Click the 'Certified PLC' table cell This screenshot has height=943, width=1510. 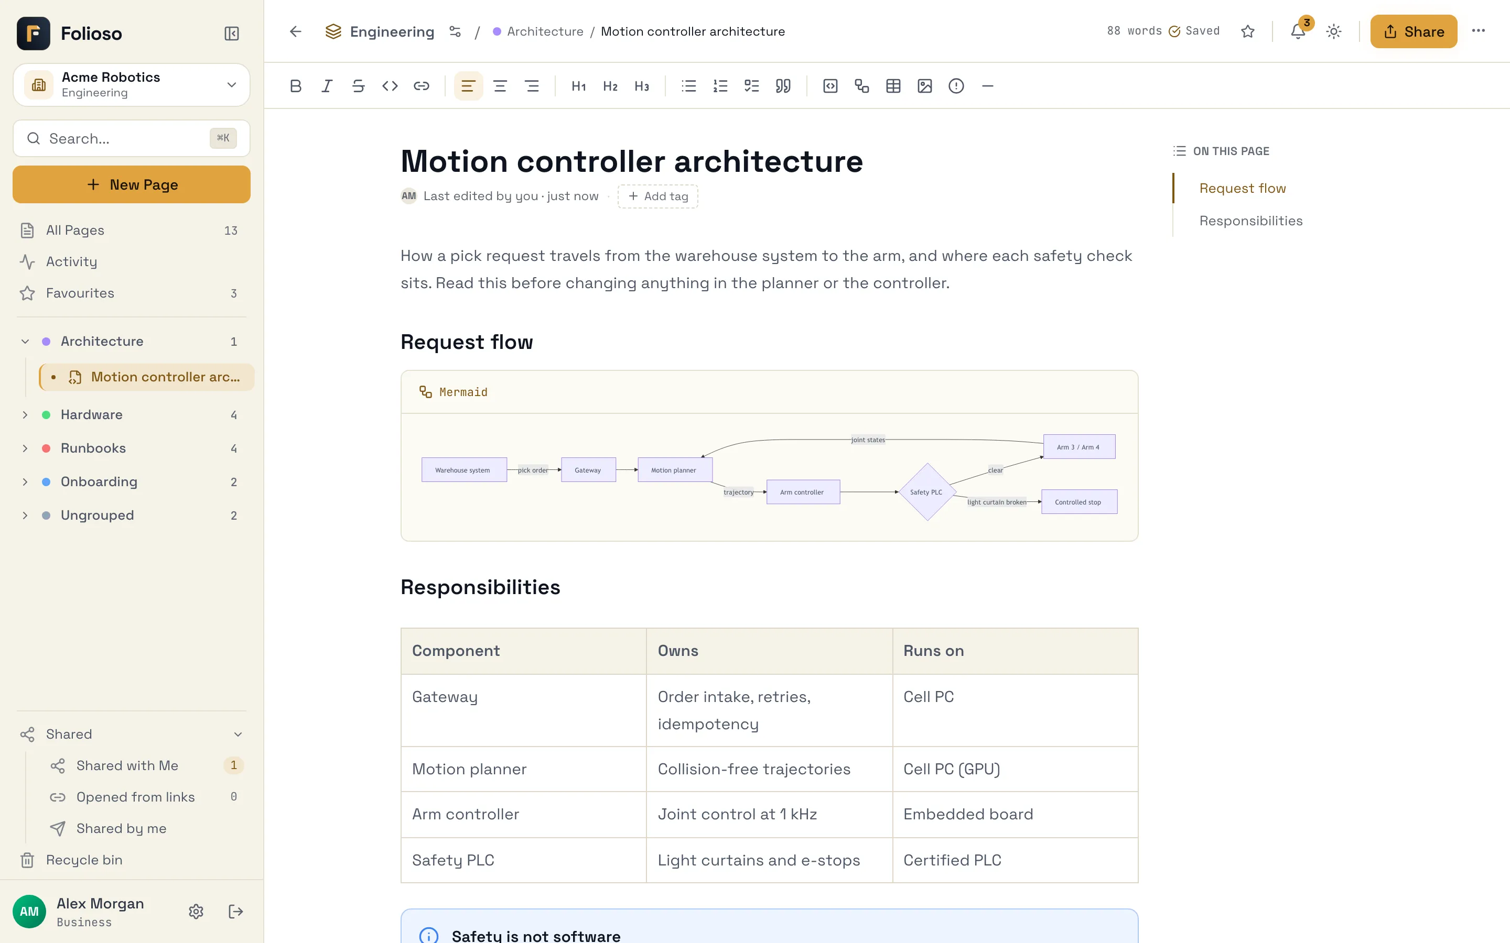(1015, 861)
